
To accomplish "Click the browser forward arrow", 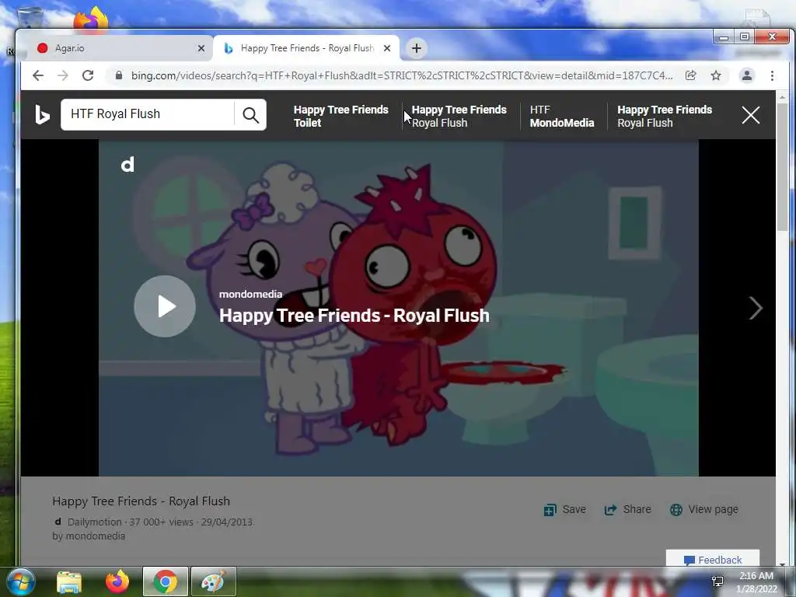I will click(62, 75).
